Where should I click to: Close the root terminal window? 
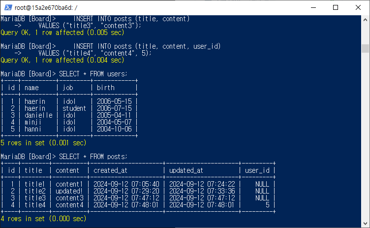(x=358, y=7)
